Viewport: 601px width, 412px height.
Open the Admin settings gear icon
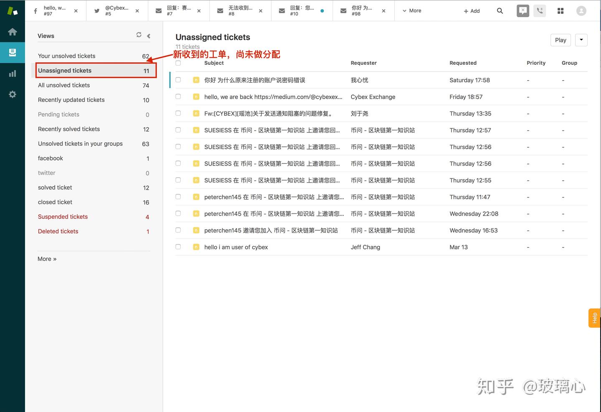point(12,94)
